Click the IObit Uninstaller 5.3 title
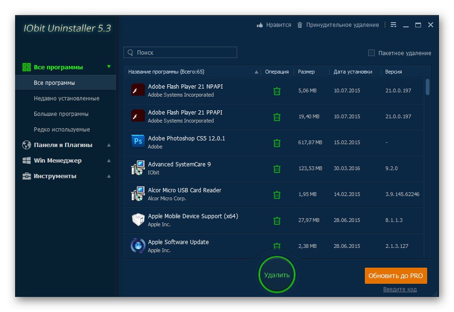This screenshot has height=312, width=454. pyautogui.click(x=67, y=28)
